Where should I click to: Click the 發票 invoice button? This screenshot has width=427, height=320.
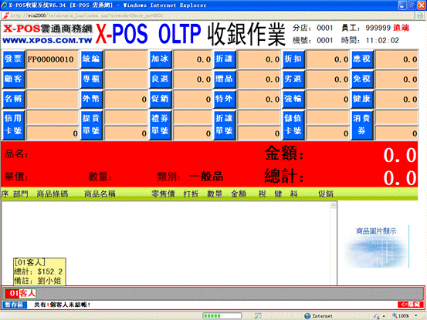coord(14,59)
